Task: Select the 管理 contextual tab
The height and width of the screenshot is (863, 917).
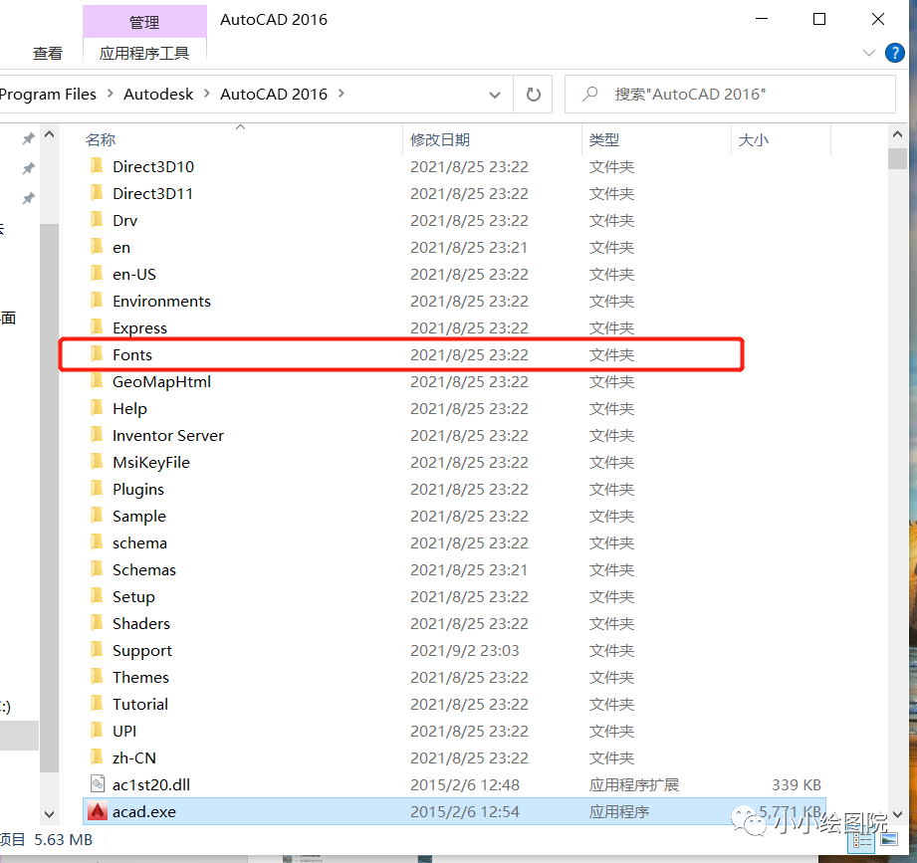Action: (x=144, y=22)
